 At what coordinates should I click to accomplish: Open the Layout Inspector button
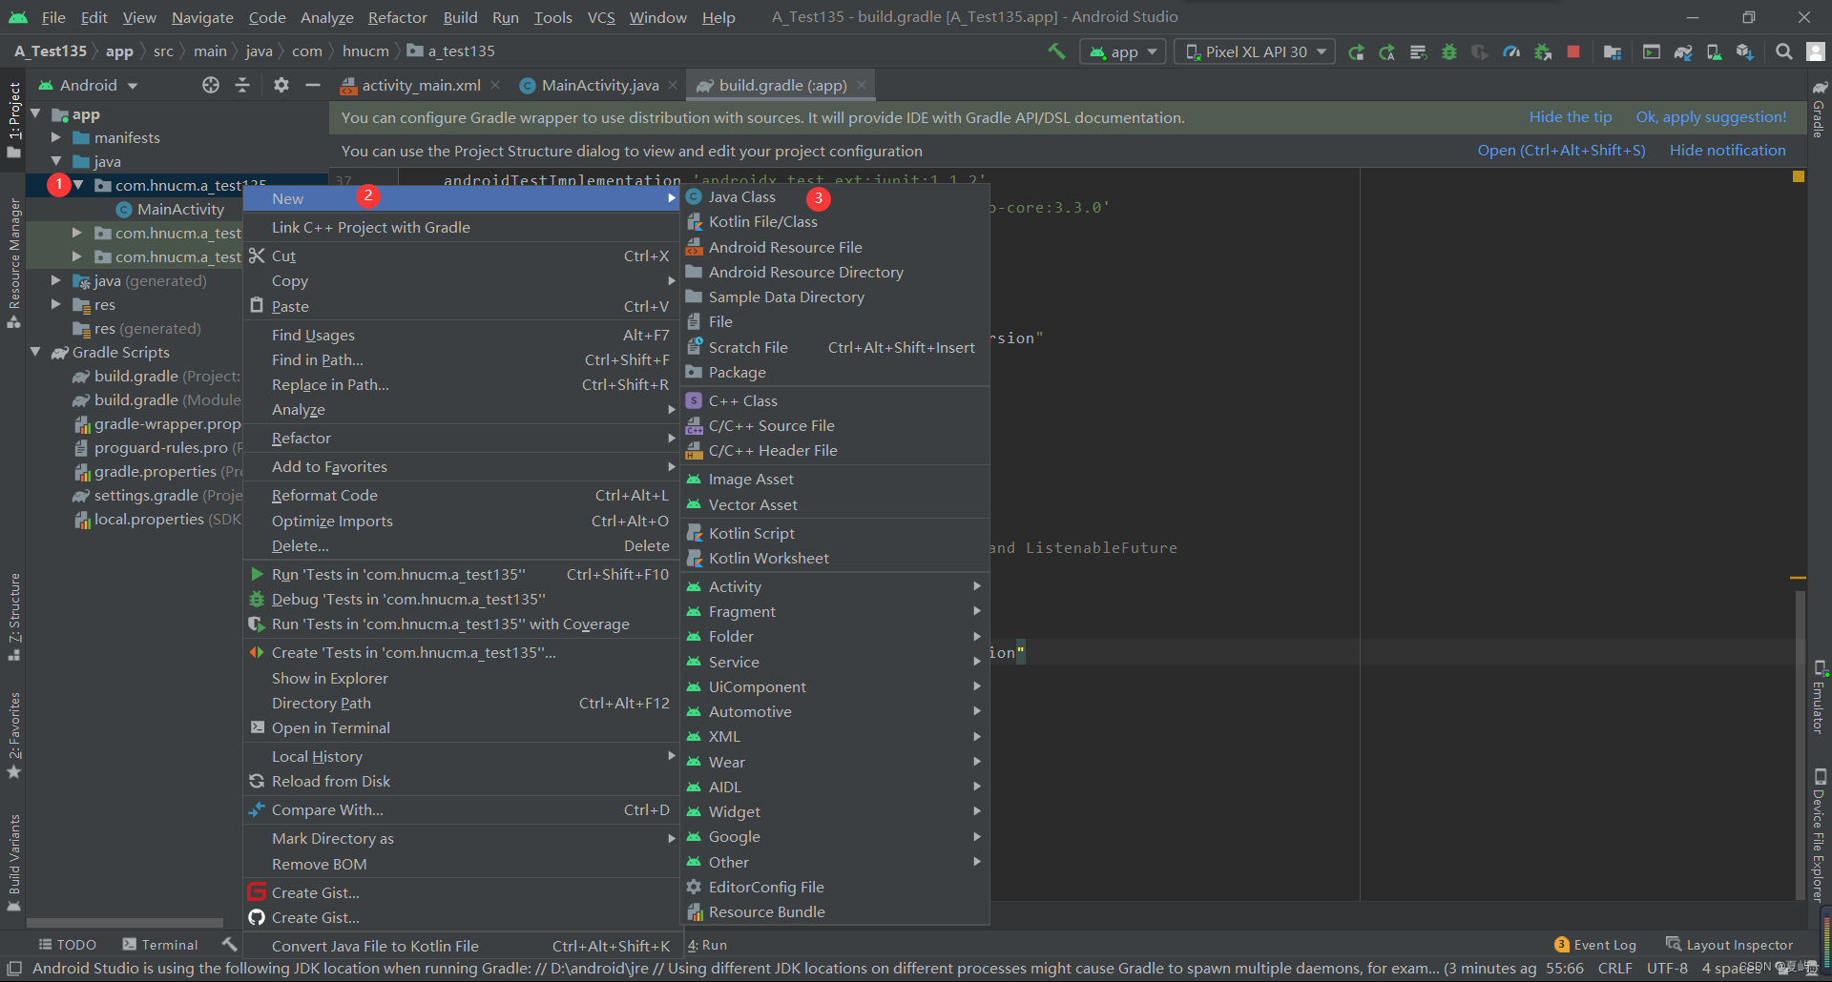tap(1729, 944)
